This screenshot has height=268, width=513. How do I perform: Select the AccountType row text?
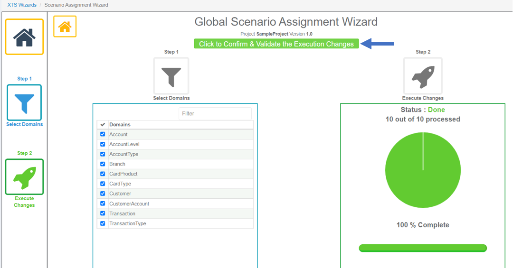[123, 154]
